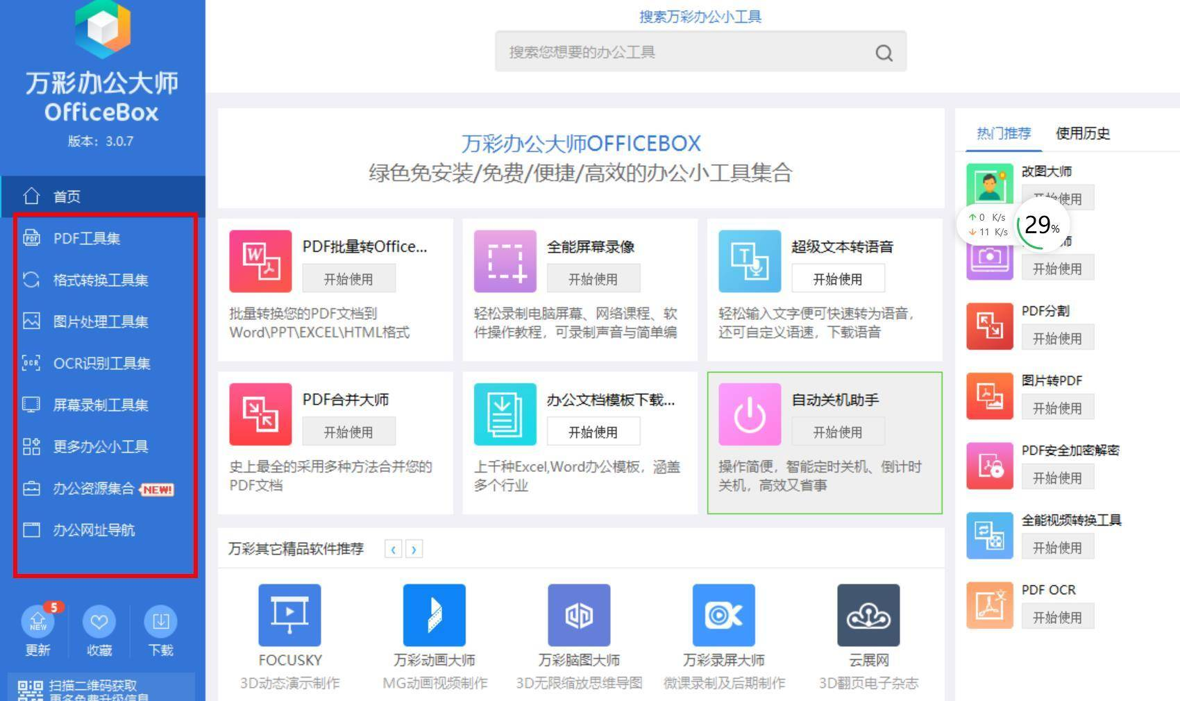Click the PDF分割 icon in recommendations
1180x701 pixels.
[990, 326]
